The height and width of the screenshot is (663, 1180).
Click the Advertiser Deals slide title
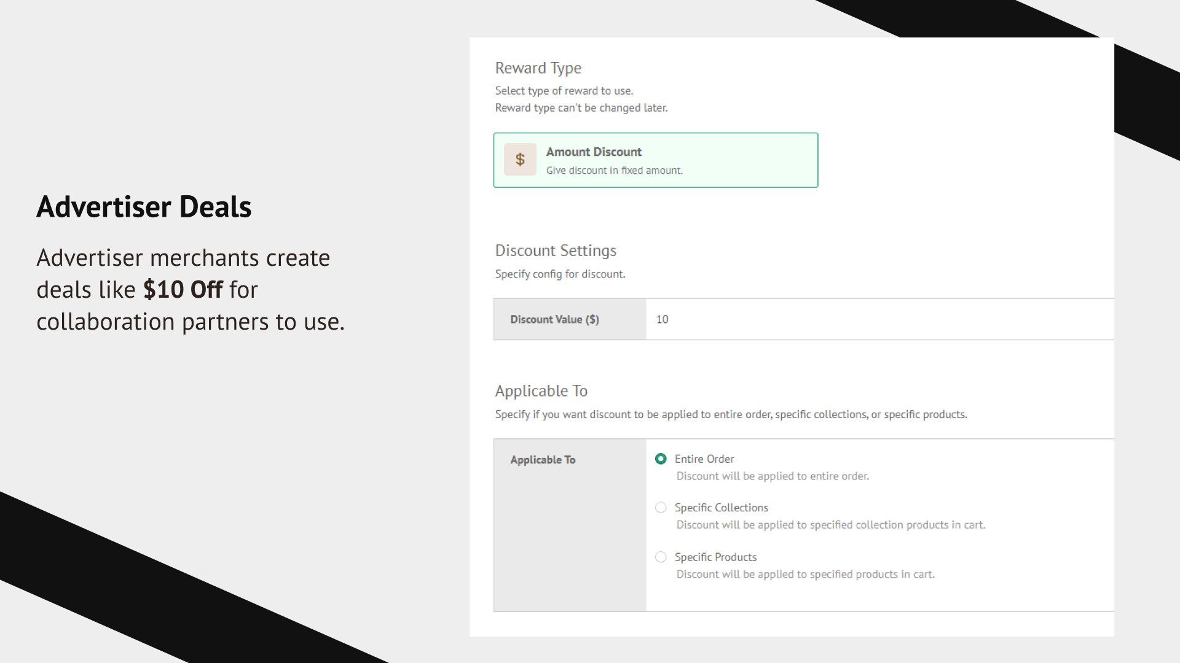[x=144, y=206]
